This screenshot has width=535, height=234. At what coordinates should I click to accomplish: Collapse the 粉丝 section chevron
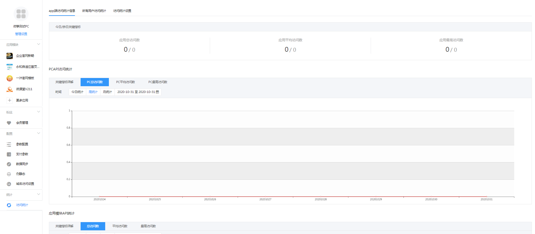tap(39, 112)
